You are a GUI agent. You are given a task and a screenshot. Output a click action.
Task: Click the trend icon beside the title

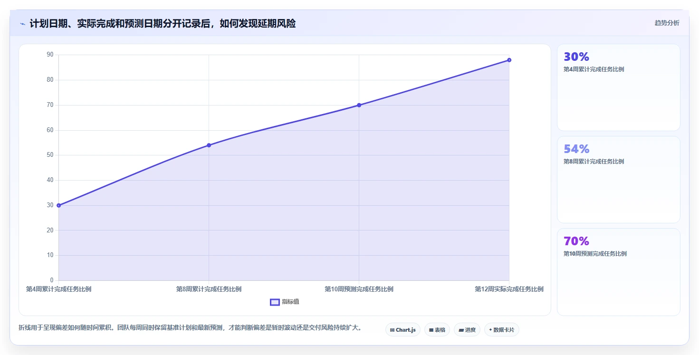click(22, 24)
